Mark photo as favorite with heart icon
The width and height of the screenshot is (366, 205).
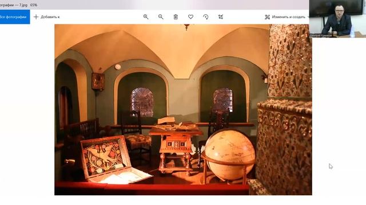tap(190, 17)
